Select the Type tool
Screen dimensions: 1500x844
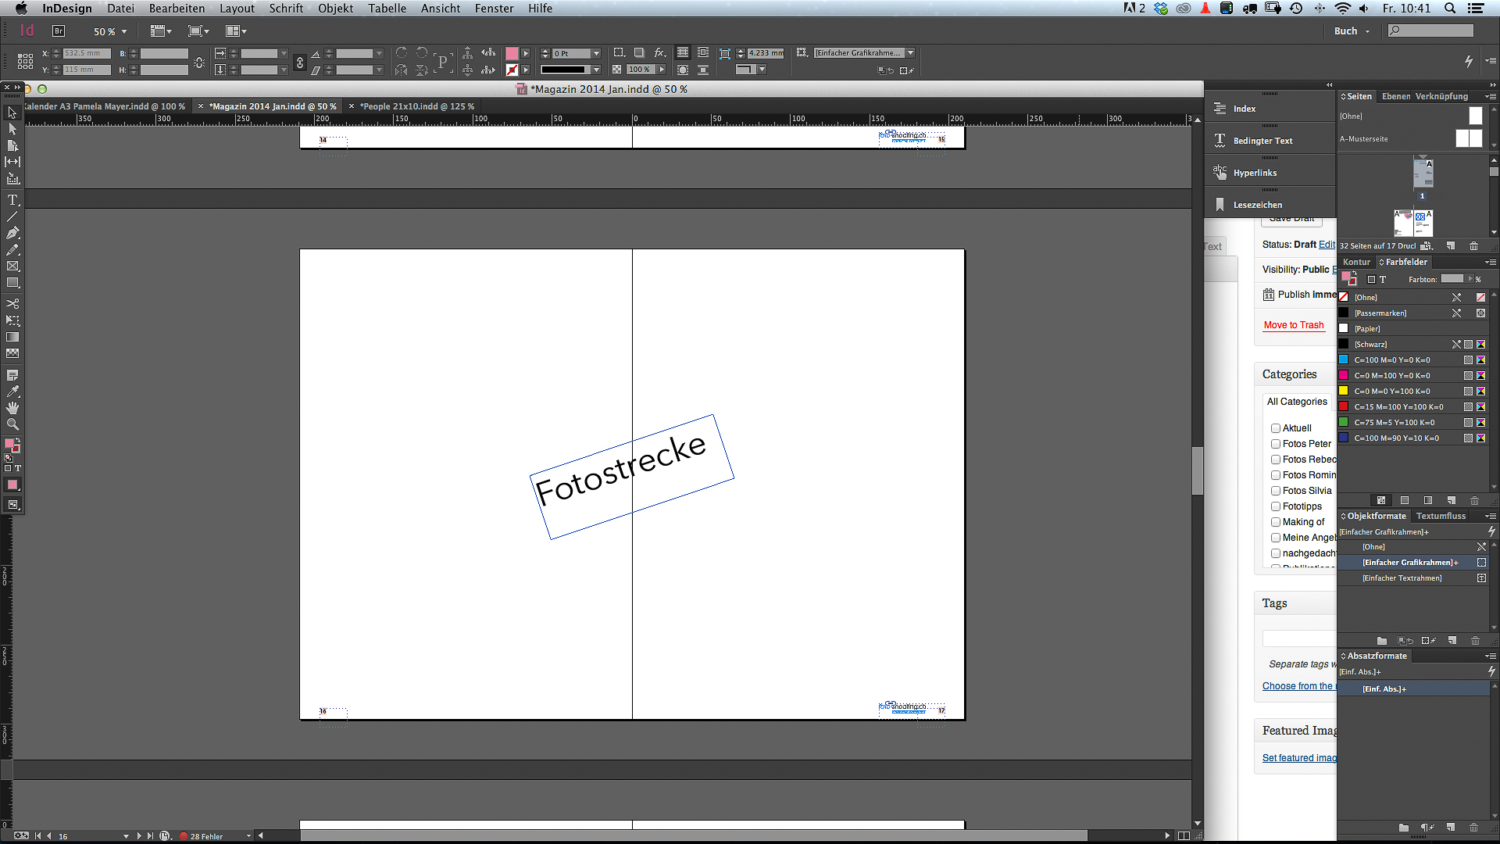[x=12, y=200]
